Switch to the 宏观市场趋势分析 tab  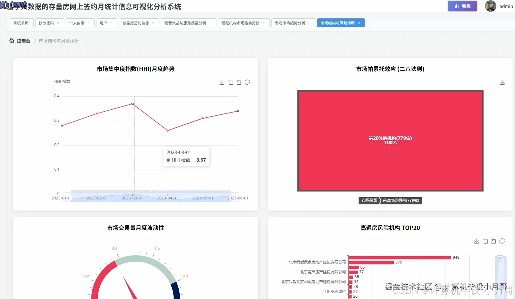pos(291,23)
